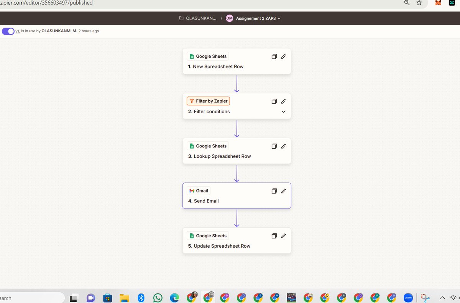This screenshot has width=460, height=303.
Task: Click the copy icon on Update Spreadsheet Row step
Action: pos(274,236)
